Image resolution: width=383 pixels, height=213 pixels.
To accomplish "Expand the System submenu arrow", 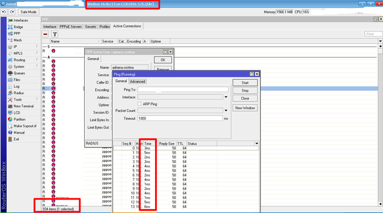I will coord(37,66).
